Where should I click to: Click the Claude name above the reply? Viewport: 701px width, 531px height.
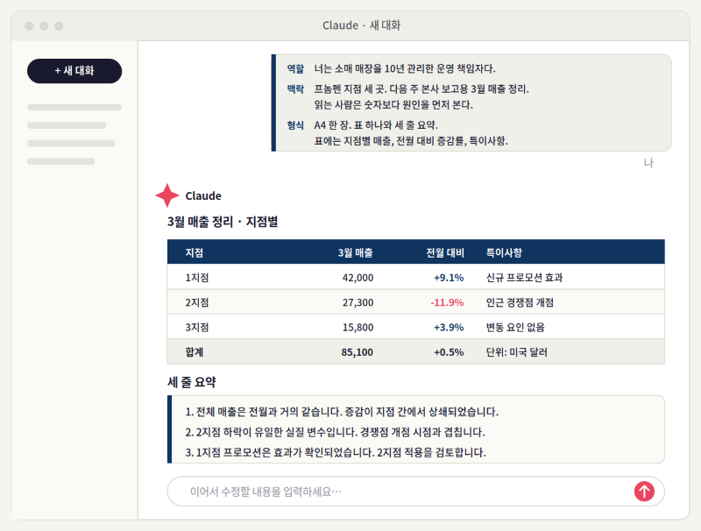pyautogui.click(x=203, y=195)
